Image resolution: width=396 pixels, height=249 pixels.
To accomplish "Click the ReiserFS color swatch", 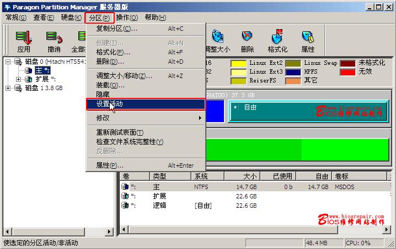I will (238, 81).
